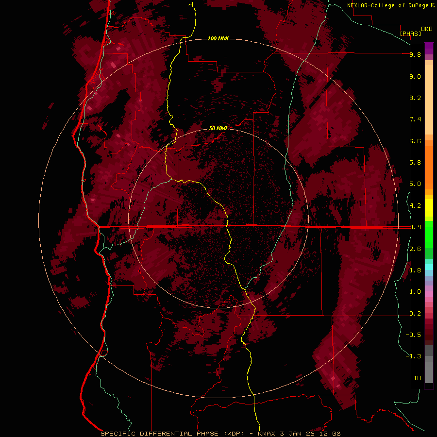Click the 7.4 scale value
Viewport: 437px width, 437px height.
(415, 119)
